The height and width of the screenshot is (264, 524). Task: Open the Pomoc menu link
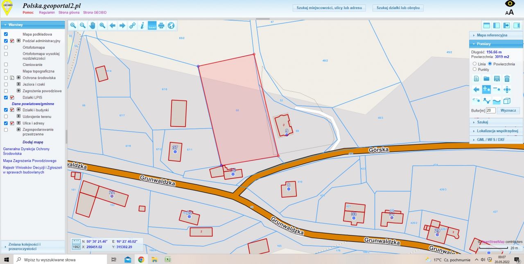28,13
